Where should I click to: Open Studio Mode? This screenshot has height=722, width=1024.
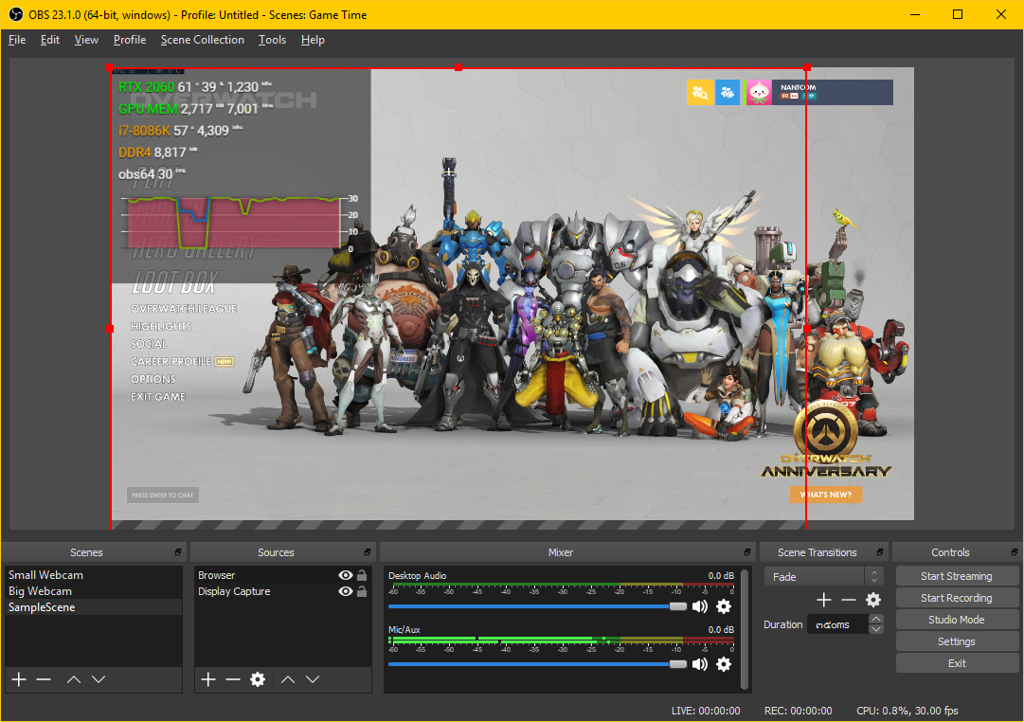[x=956, y=620]
